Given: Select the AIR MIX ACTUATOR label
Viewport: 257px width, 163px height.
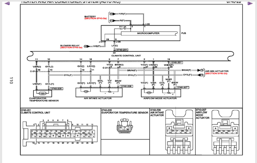Looking at the screenshot, I should (x=217, y=71).
